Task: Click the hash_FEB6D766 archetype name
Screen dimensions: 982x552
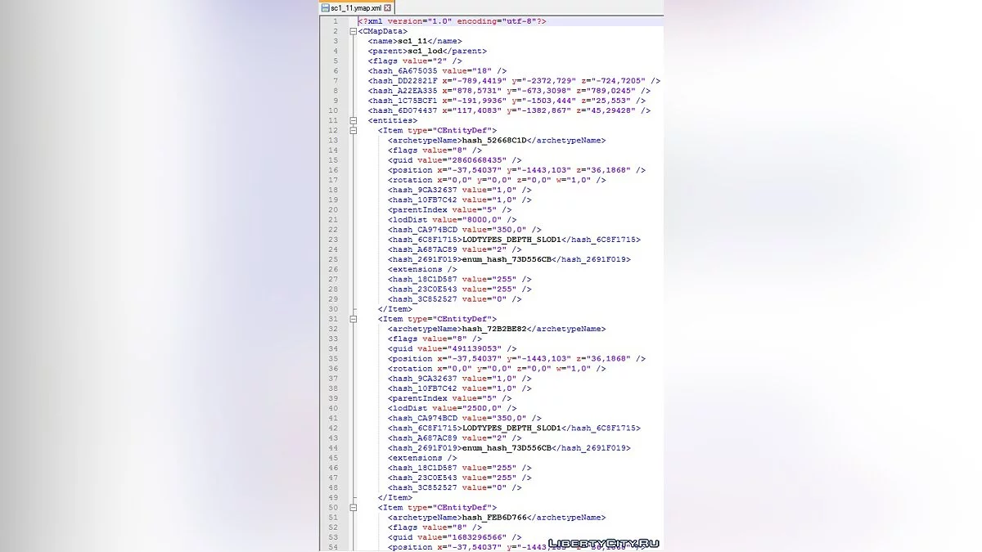Action: (x=494, y=517)
